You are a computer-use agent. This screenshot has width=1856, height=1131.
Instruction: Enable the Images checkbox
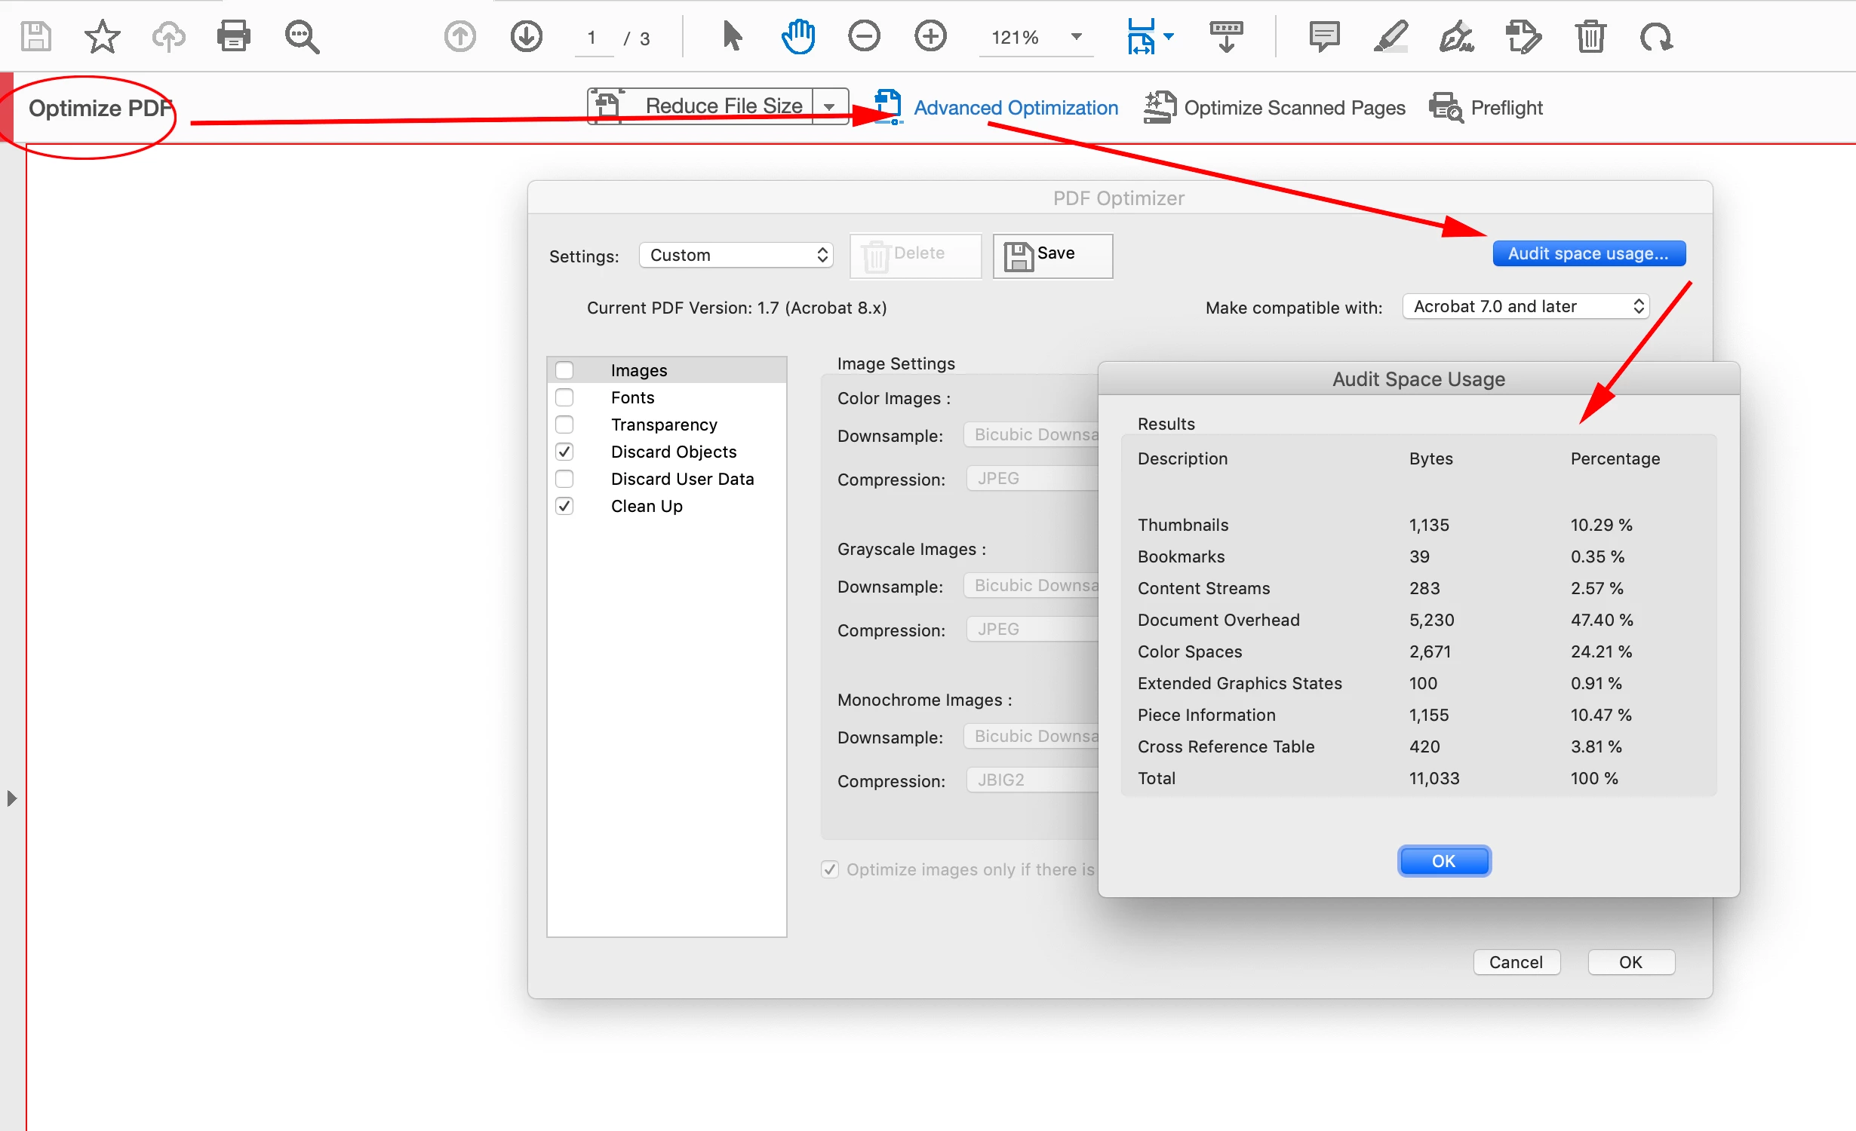564,370
